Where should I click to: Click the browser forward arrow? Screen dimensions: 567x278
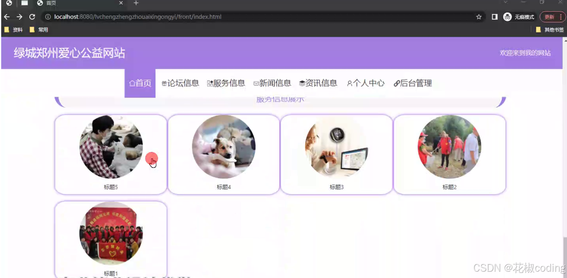(19, 17)
